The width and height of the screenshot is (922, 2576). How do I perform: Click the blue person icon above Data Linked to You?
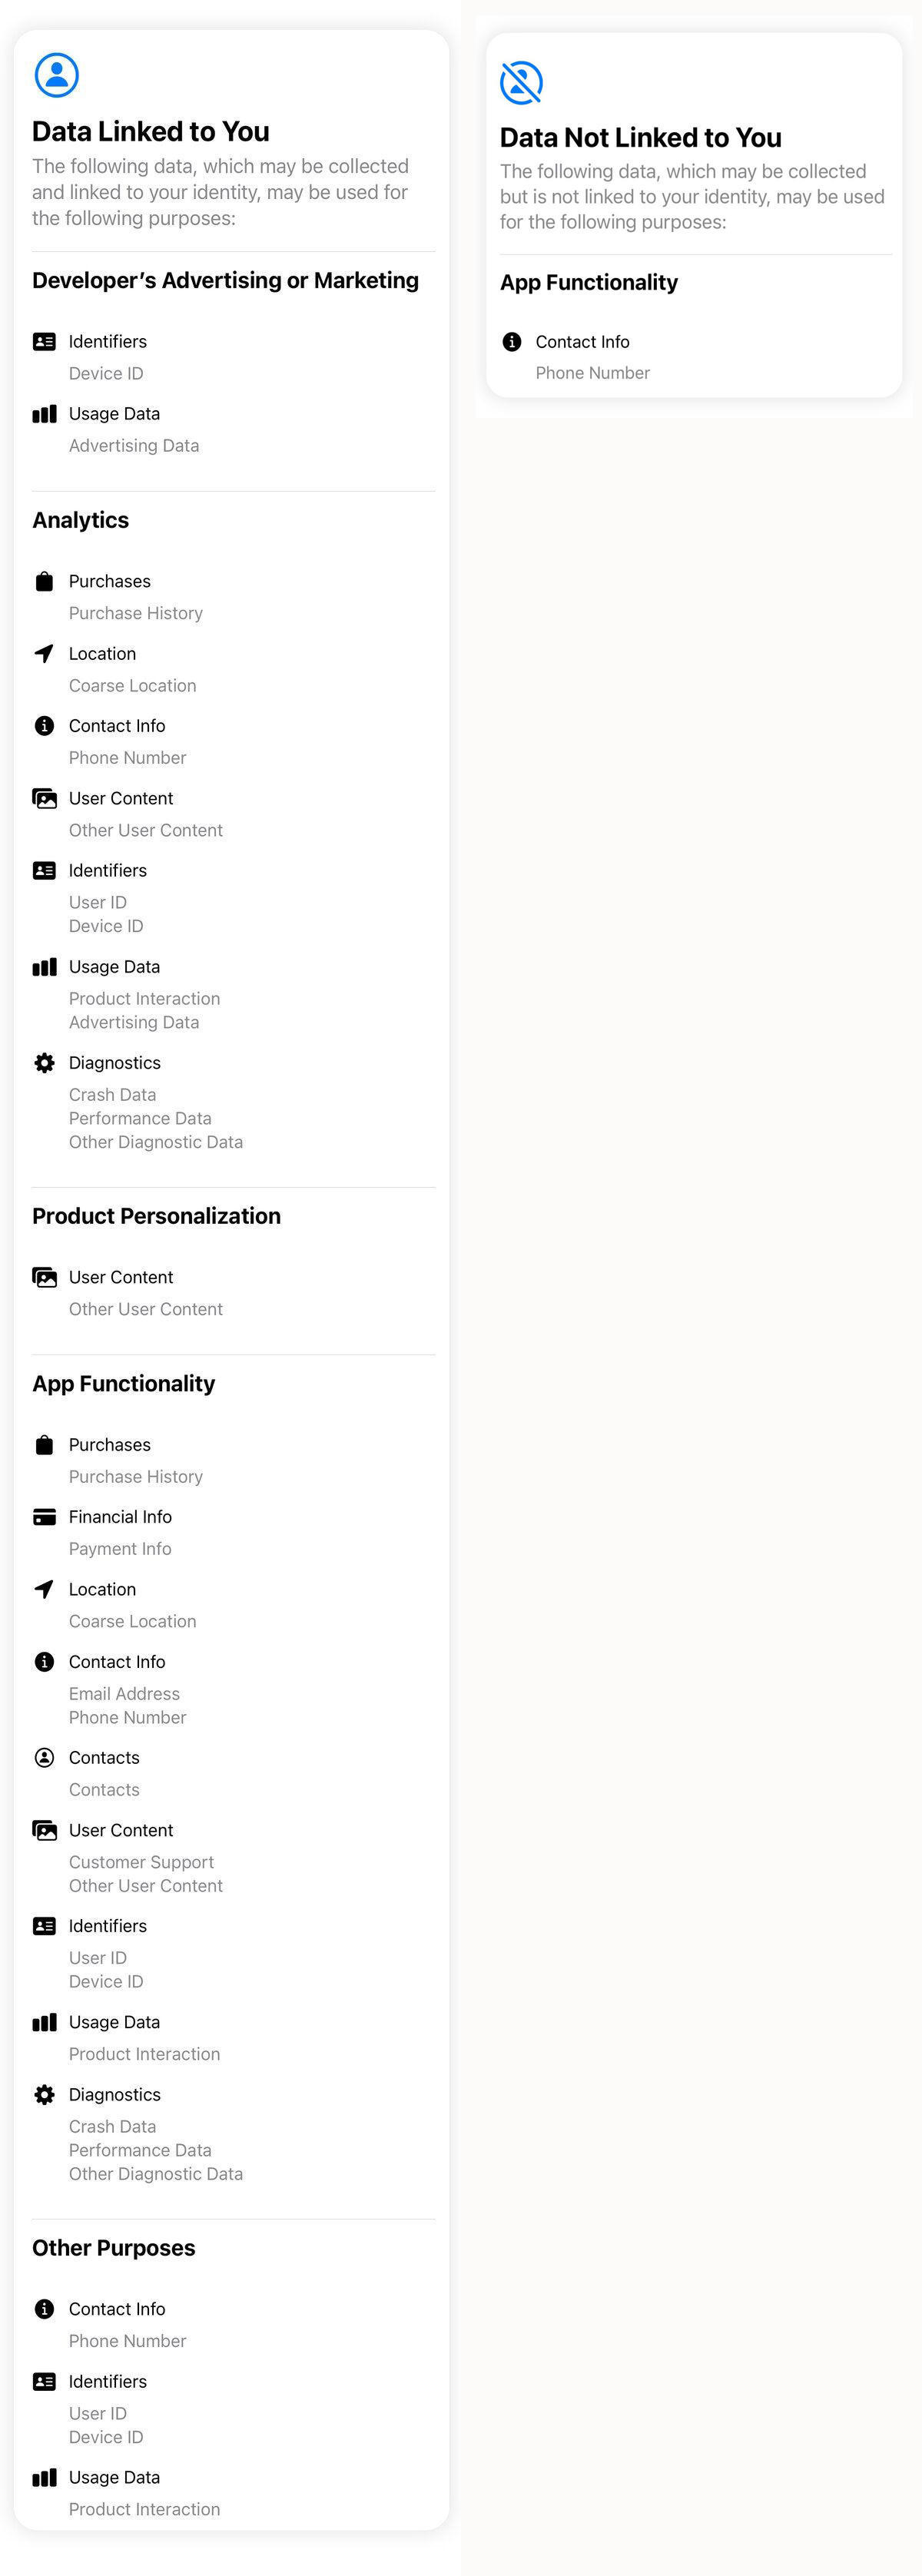pyautogui.click(x=56, y=75)
